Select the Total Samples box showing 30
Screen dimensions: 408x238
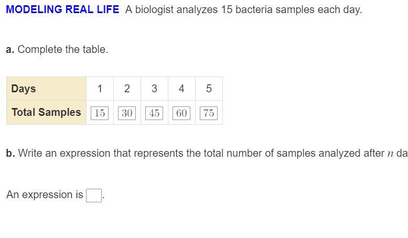127,113
